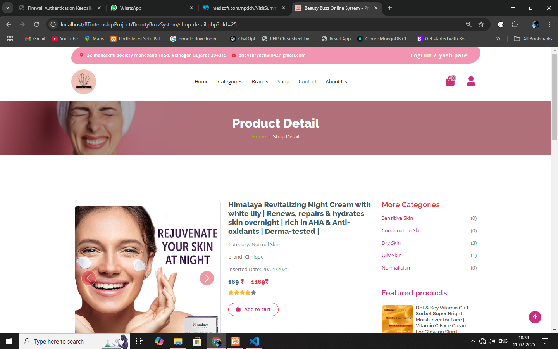Click the Home breadcrumb link
Image resolution: width=558 pixels, height=349 pixels.
pos(259,137)
